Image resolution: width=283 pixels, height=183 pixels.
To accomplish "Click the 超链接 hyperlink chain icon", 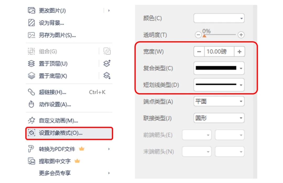I will pos(31,92).
